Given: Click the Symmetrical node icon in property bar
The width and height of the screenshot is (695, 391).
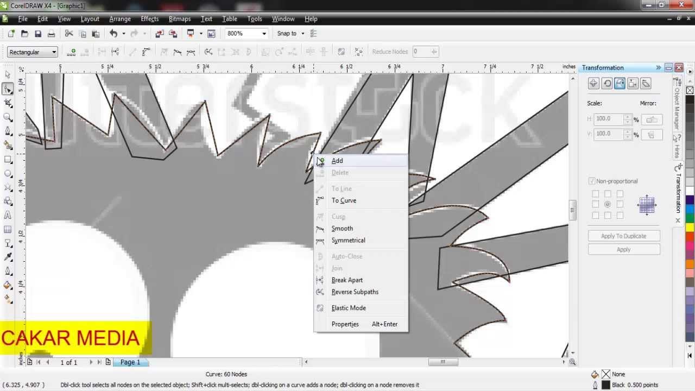Looking at the screenshot, I should pos(191,52).
